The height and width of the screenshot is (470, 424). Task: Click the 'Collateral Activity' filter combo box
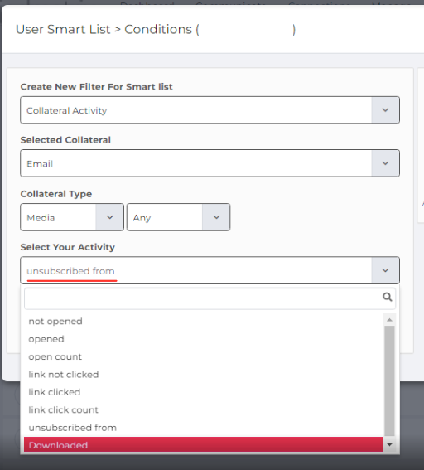210,110
